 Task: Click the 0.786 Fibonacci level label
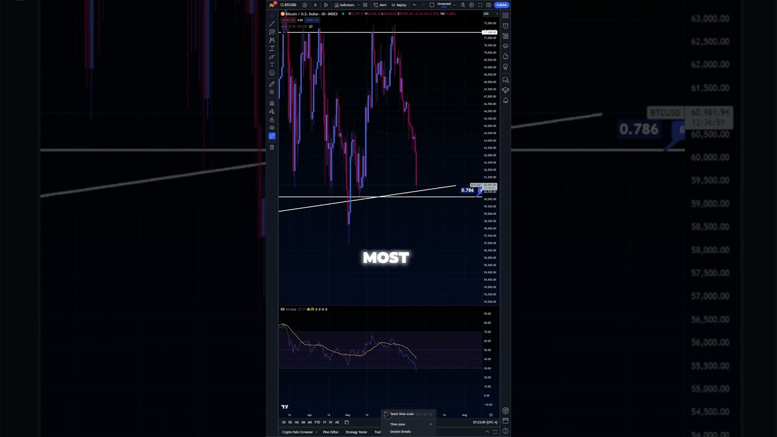(467, 191)
